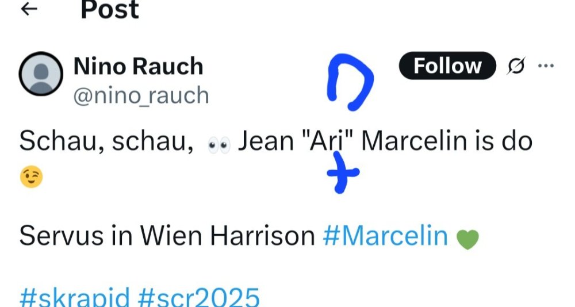Click the green heart emoji
Screen dimensions: 575x307
tap(467, 239)
